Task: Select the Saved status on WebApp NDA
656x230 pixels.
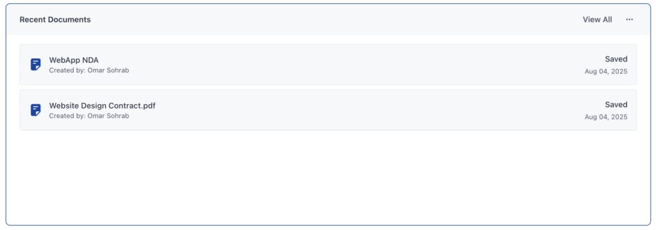Action: pyautogui.click(x=616, y=59)
